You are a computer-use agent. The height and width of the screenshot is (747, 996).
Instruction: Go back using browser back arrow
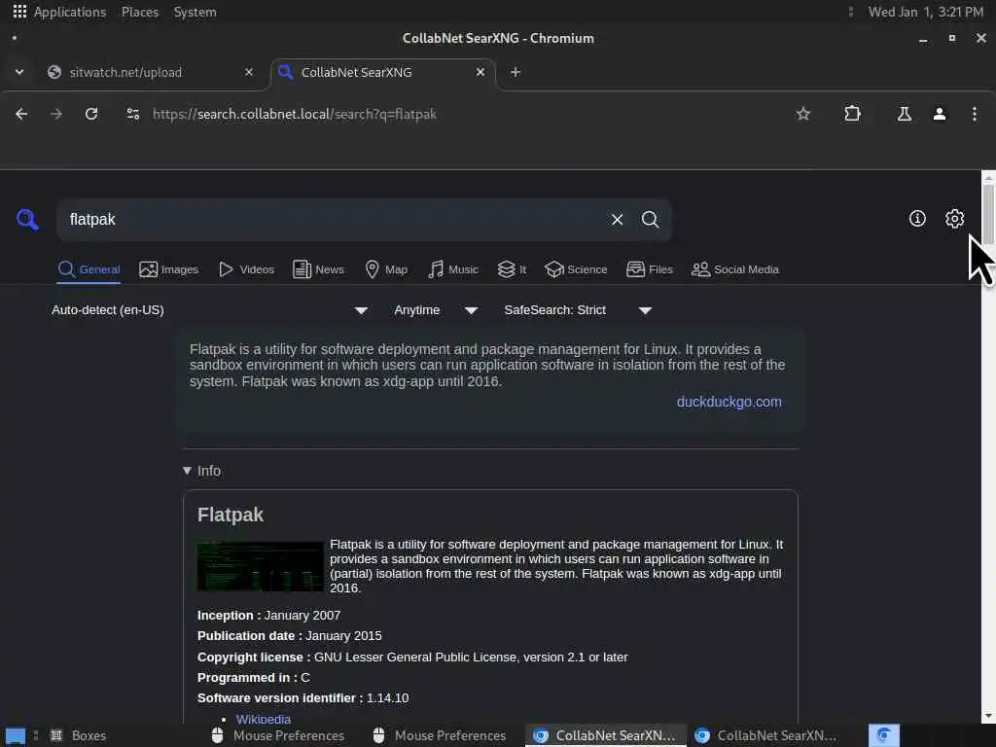coord(21,114)
